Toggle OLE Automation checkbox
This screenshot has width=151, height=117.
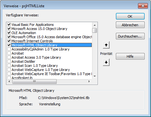(x=9, y=33)
